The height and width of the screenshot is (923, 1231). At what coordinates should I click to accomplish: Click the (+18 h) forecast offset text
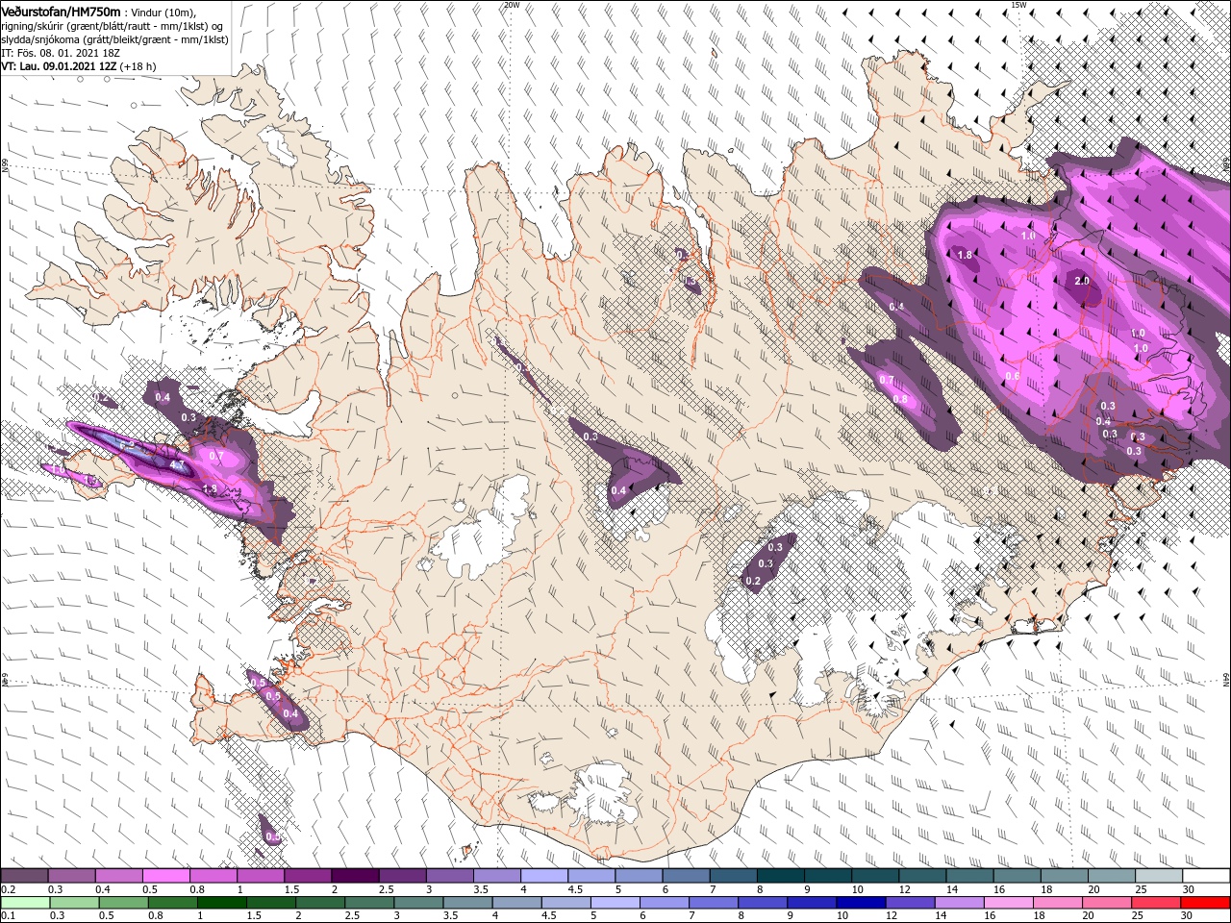tap(138, 66)
